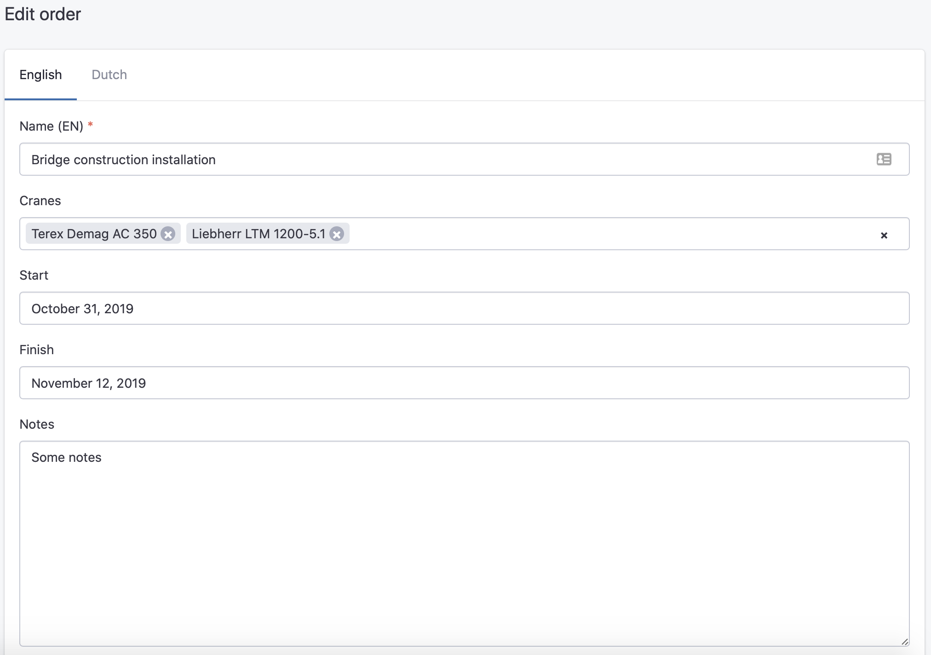Open the Start date field
Screen dimensions: 931x655
click(464, 308)
